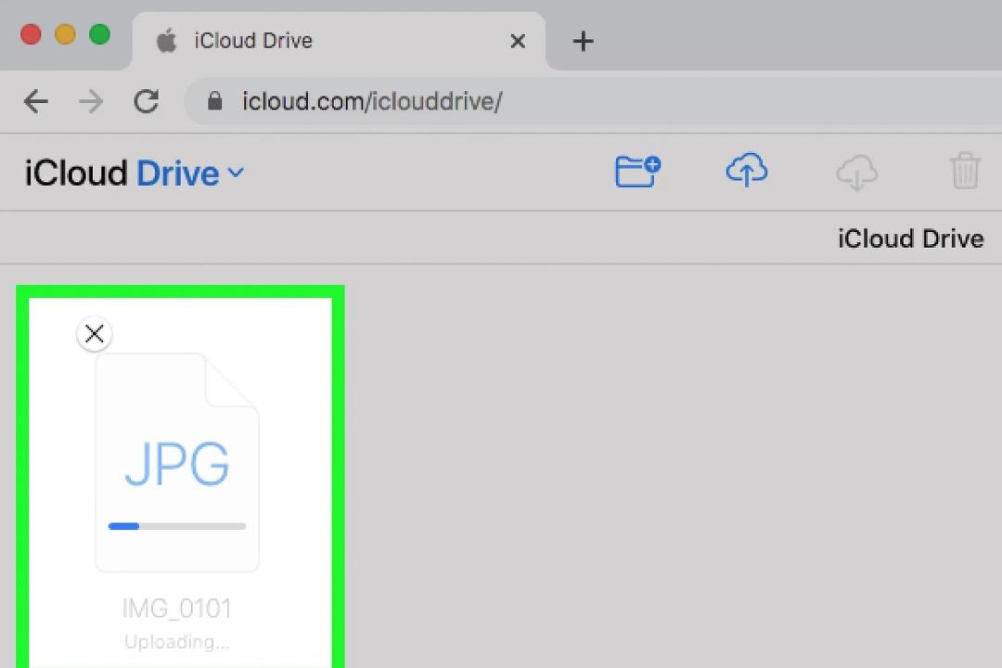1002x668 pixels.
Task: Click the padlock icon in the address bar
Action: (214, 100)
